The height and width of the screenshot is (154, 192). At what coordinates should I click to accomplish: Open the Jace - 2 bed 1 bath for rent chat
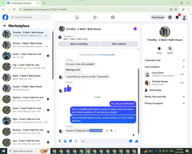[26, 142]
